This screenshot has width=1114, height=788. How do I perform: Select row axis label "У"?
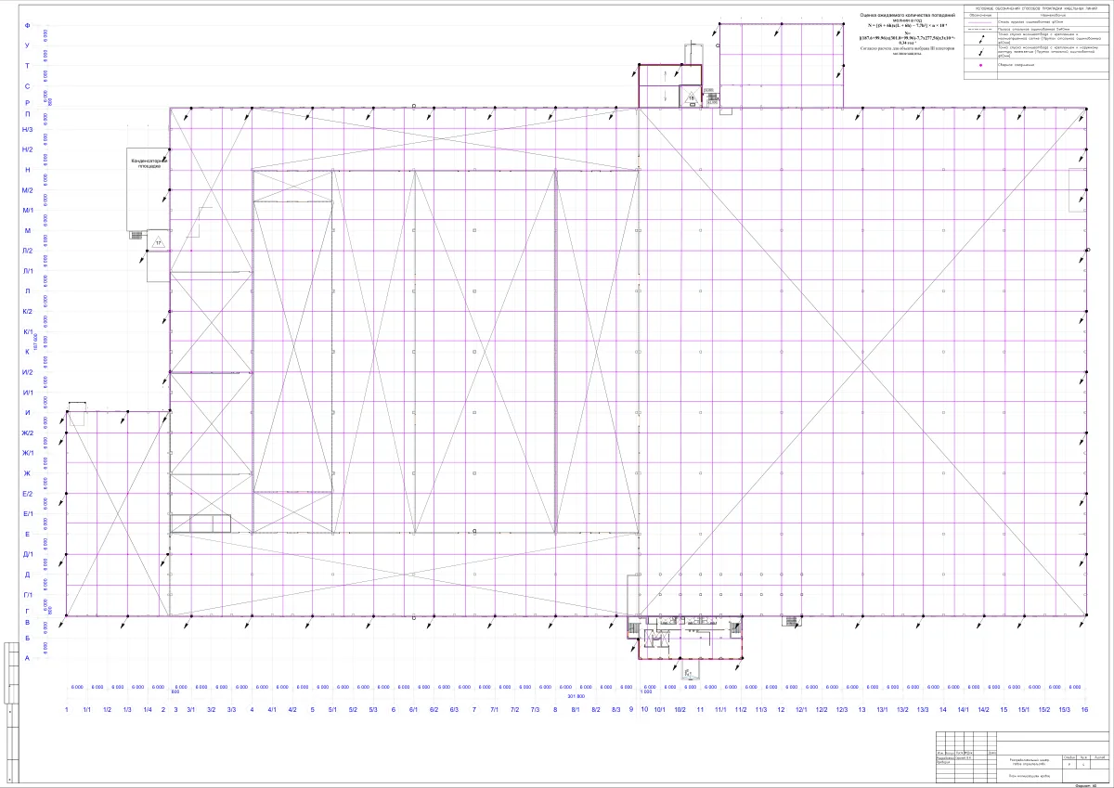coord(27,45)
